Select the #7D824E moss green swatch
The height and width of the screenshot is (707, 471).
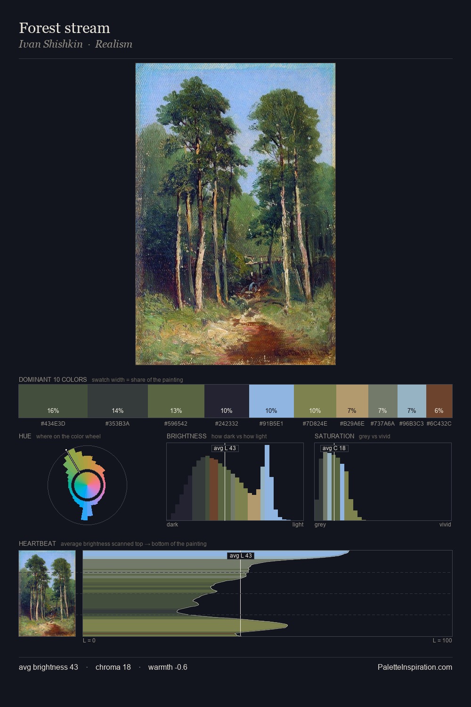pos(315,401)
